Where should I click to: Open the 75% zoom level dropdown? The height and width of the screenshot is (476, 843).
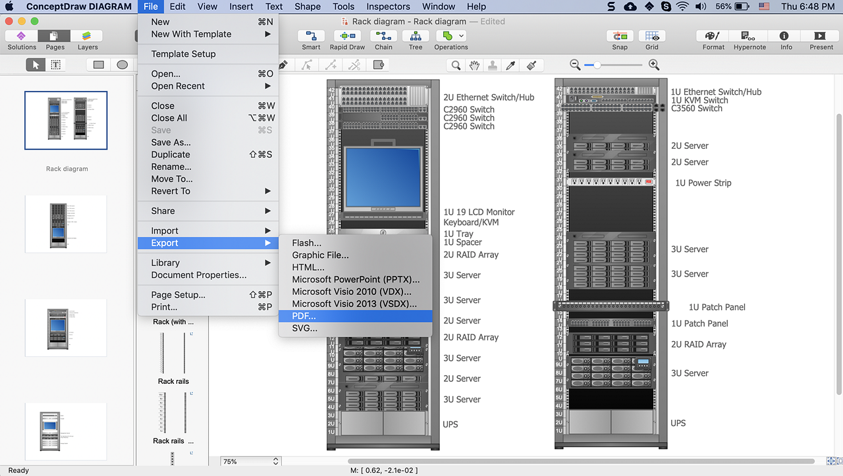pyautogui.click(x=250, y=462)
